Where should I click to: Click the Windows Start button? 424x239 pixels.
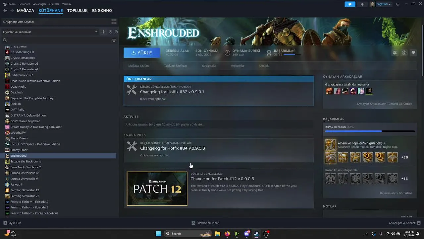[x=158, y=234]
